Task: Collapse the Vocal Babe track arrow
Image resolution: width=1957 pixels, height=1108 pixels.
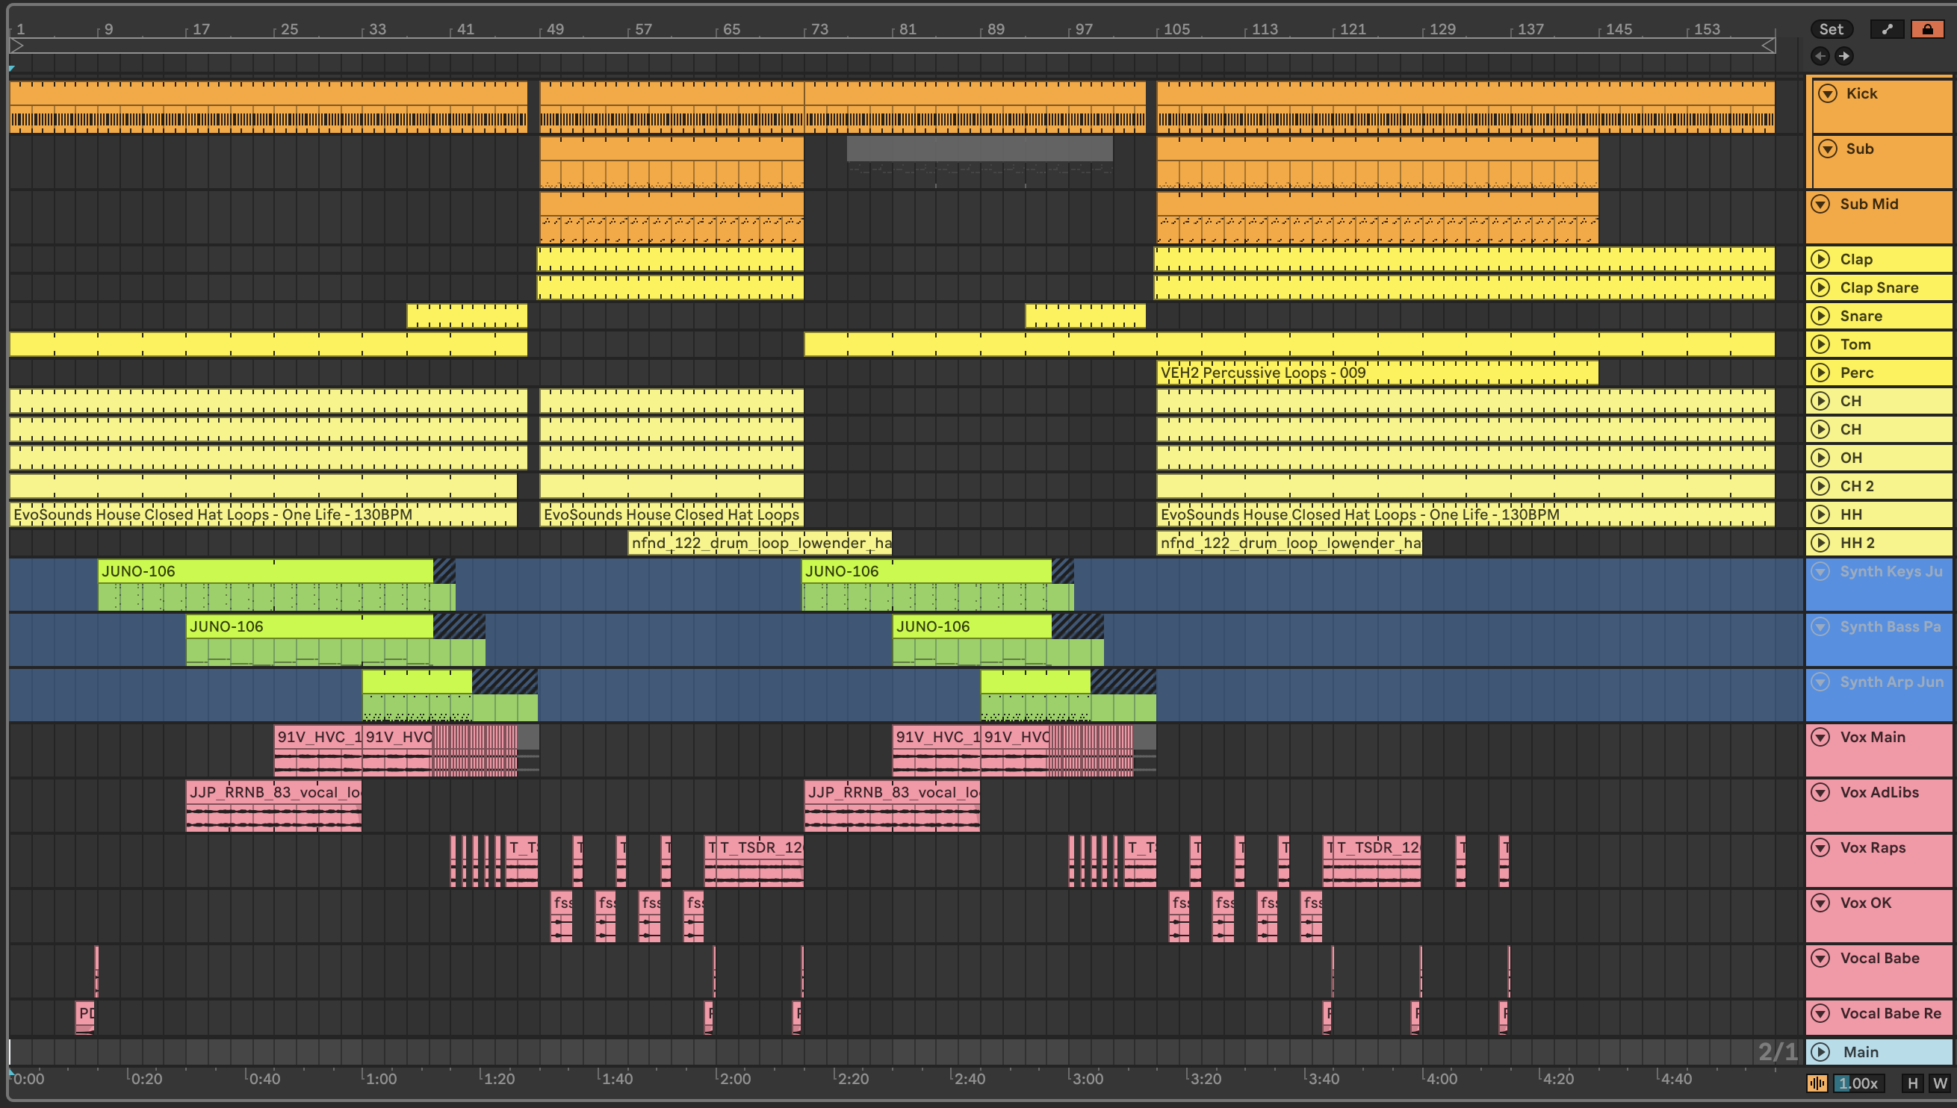Action: (1820, 958)
